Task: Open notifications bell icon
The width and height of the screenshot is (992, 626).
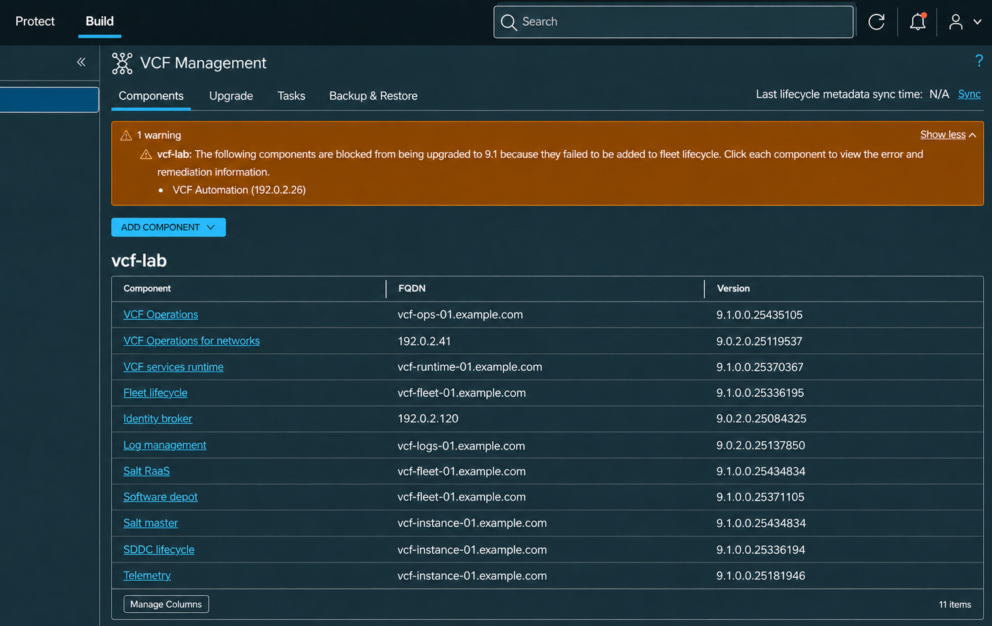Action: (x=918, y=22)
